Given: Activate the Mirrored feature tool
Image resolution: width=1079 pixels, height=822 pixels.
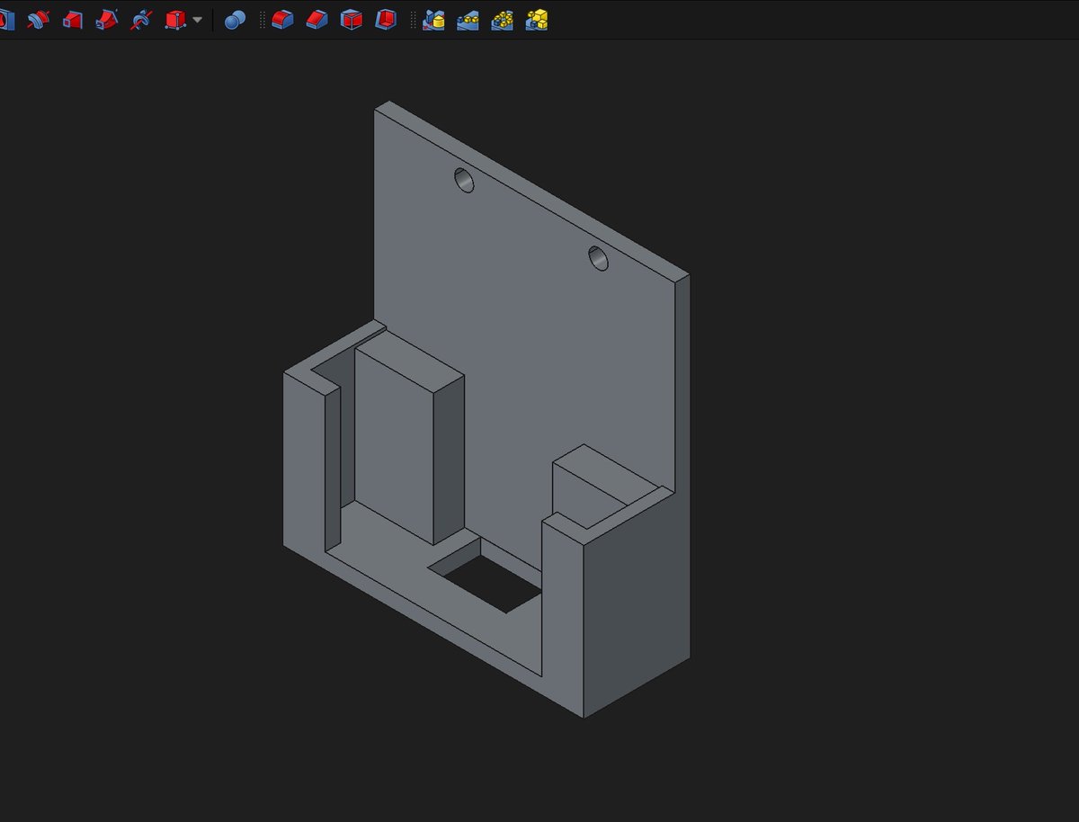Looking at the screenshot, I should click(434, 19).
